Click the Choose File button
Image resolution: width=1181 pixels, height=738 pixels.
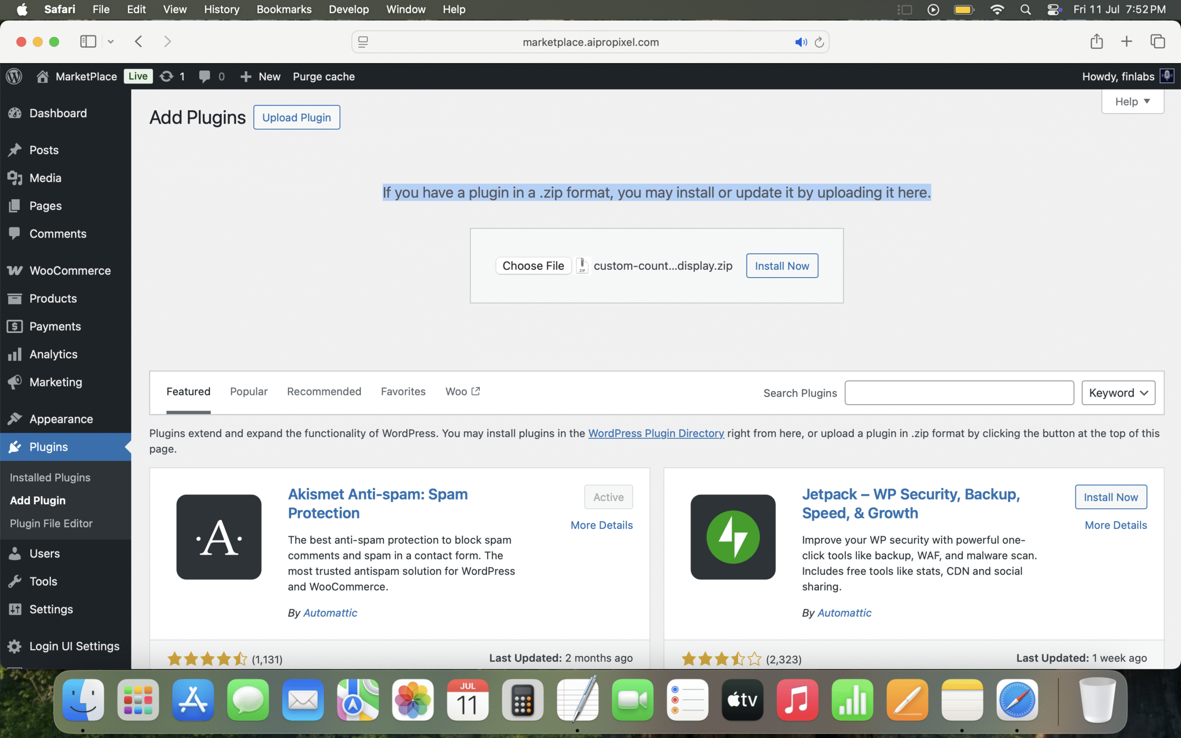pos(533,266)
